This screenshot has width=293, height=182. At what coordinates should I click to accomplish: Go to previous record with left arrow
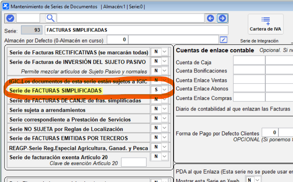coord(210,18)
